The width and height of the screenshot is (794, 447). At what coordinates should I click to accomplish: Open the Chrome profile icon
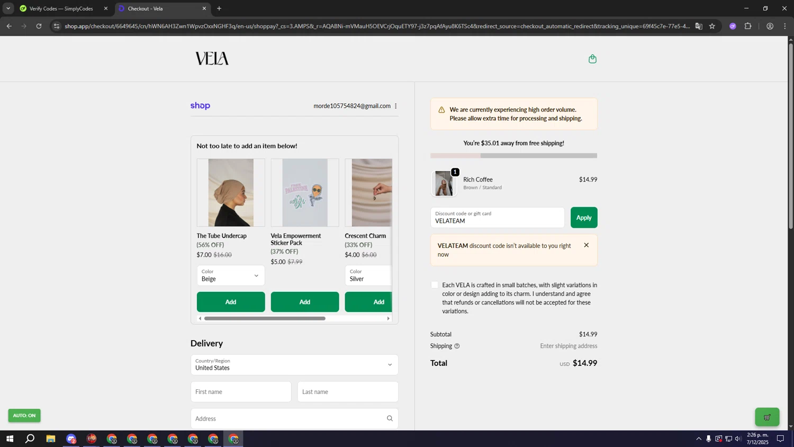click(770, 26)
